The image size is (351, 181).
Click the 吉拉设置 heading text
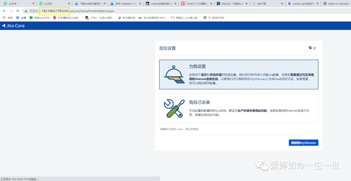coord(167,48)
